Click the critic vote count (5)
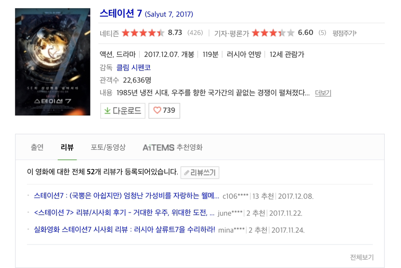Viewport: 401px width, 268px height. click(322, 33)
